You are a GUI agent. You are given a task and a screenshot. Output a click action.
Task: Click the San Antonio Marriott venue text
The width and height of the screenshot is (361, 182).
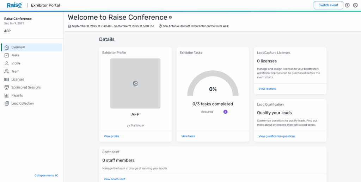[x=196, y=26]
